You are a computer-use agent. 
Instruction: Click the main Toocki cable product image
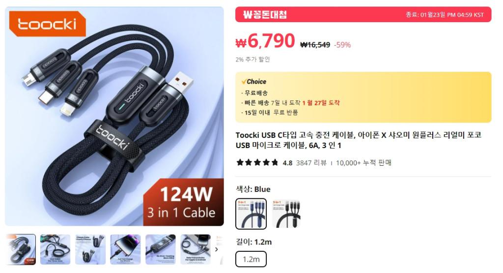coord(114,116)
